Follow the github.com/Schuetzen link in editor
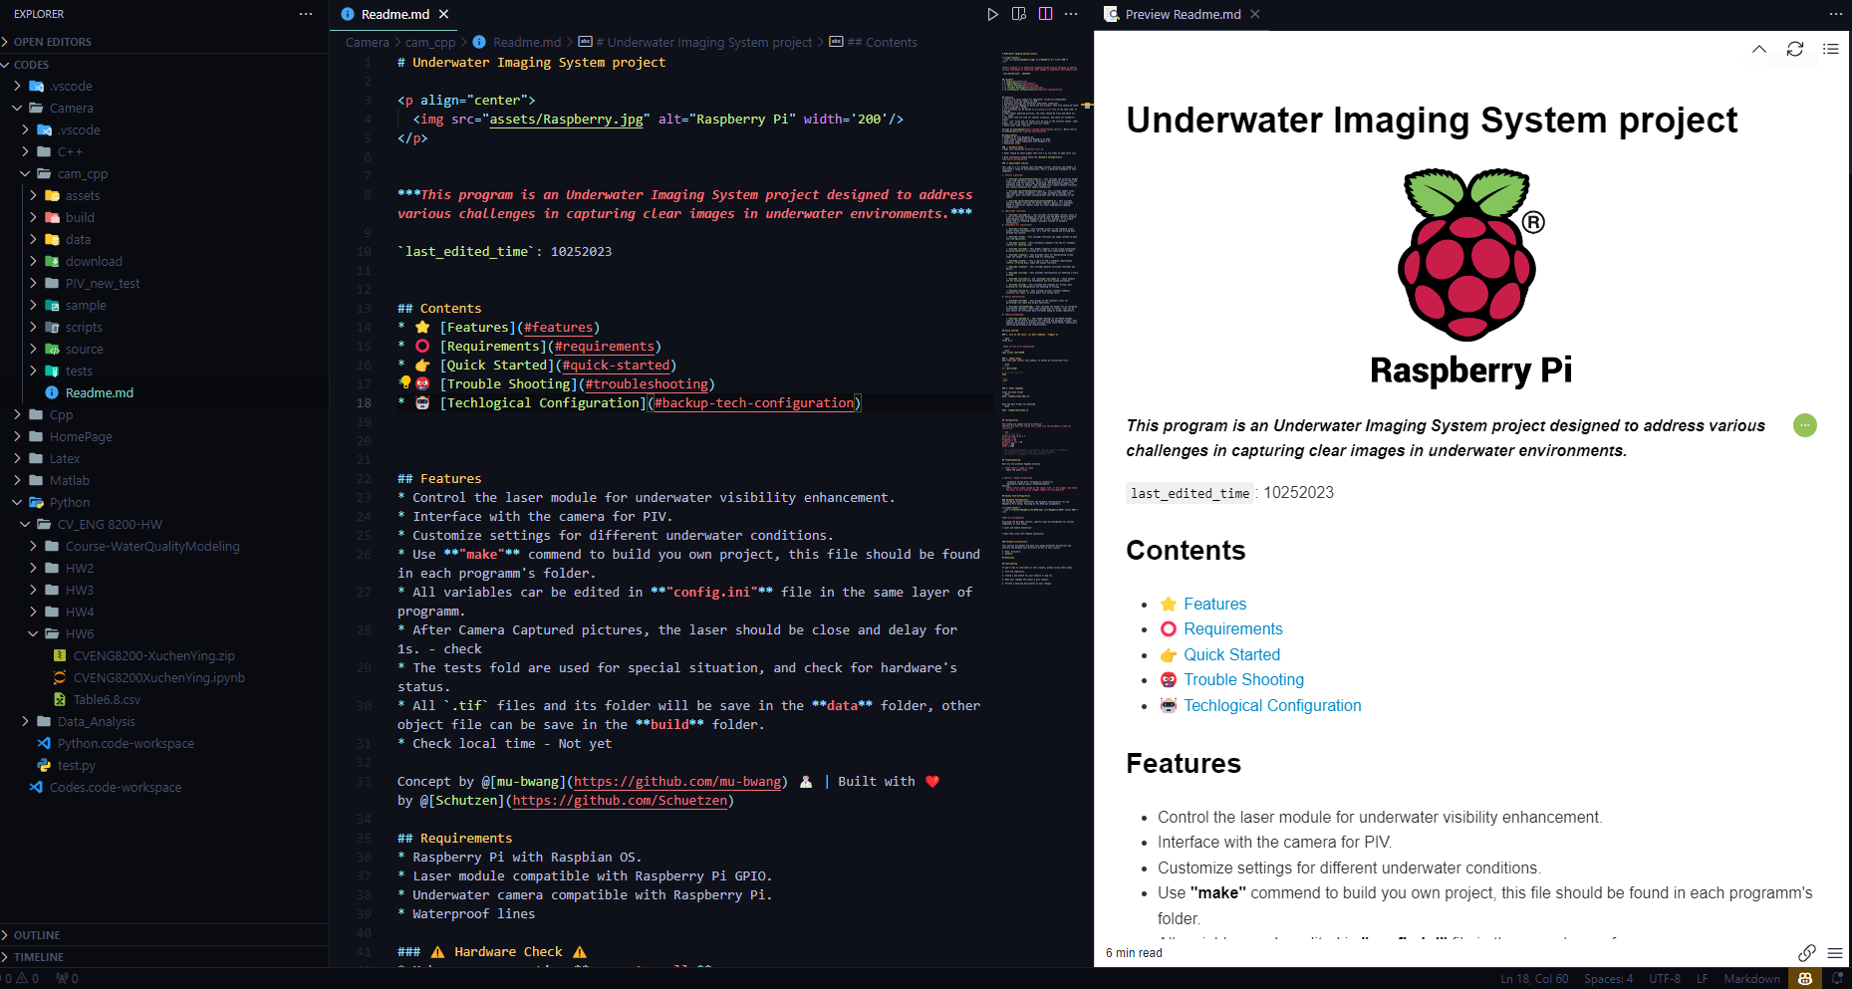The width and height of the screenshot is (1852, 989). [x=620, y=801]
